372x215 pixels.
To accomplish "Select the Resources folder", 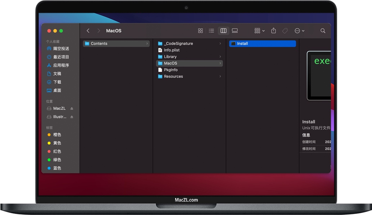I will click(173, 76).
